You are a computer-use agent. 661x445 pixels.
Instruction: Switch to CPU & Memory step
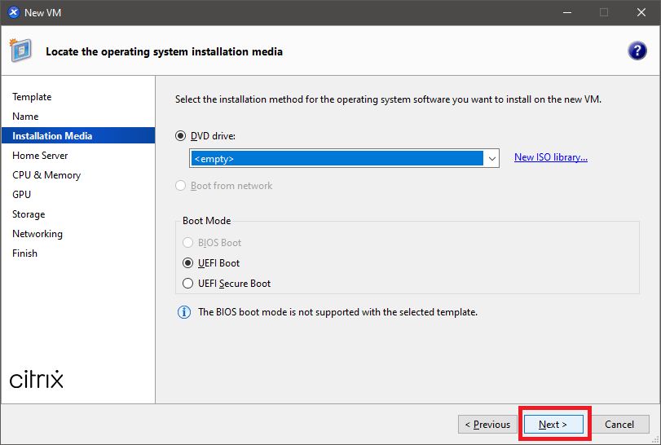coord(46,175)
